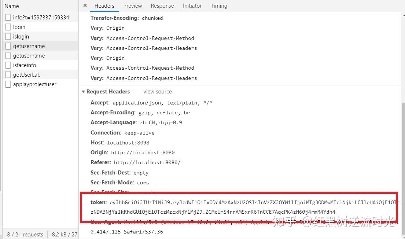Collapse the Request Headers section
The width and height of the screenshot is (405, 239).
pyautogui.click(x=83, y=92)
